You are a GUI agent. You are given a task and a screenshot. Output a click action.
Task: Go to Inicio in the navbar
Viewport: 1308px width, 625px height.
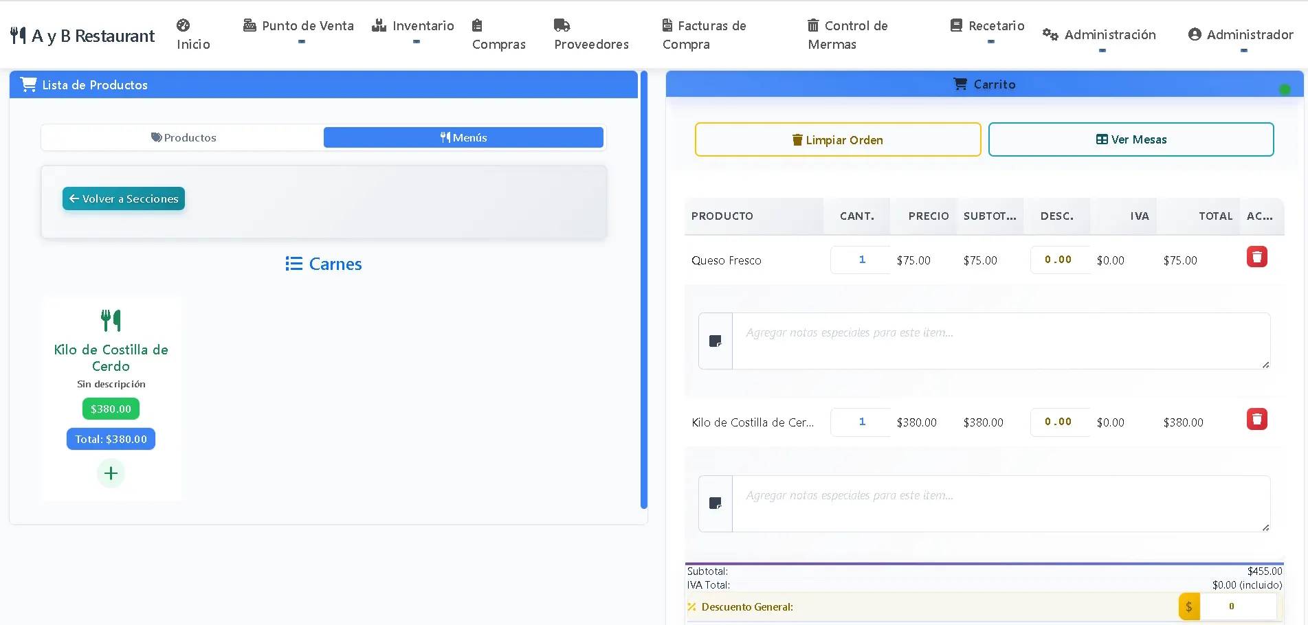point(193,34)
